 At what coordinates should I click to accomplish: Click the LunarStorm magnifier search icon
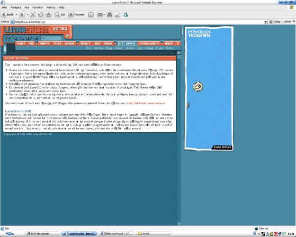click(36, 37)
